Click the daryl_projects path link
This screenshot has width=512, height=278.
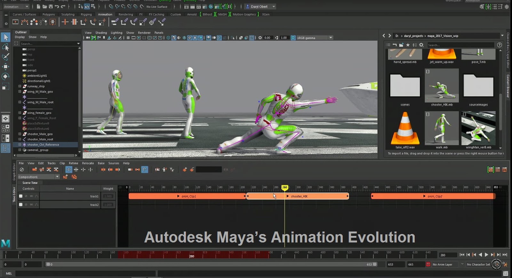coord(413,36)
